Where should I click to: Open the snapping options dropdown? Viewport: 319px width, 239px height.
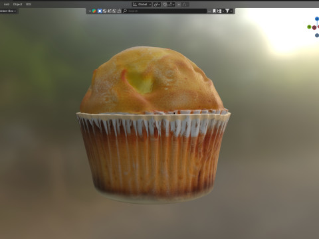coord(171,5)
